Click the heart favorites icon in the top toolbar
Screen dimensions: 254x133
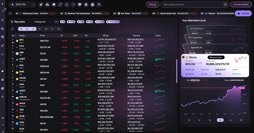[x=79, y=5]
